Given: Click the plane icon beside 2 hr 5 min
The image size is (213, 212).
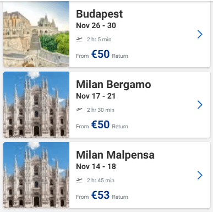Looking at the screenshot, I should [x=79, y=39].
